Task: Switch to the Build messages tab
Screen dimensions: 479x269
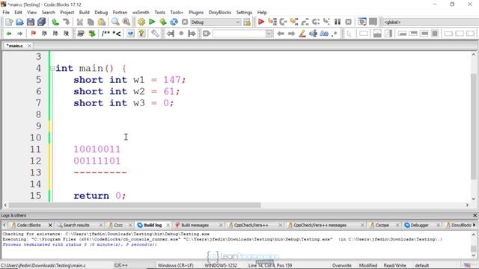Action: tap(195, 225)
